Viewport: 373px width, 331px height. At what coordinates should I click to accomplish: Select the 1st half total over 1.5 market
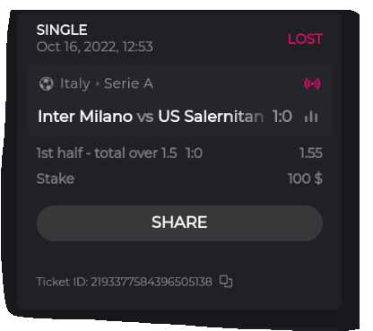point(107,153)
